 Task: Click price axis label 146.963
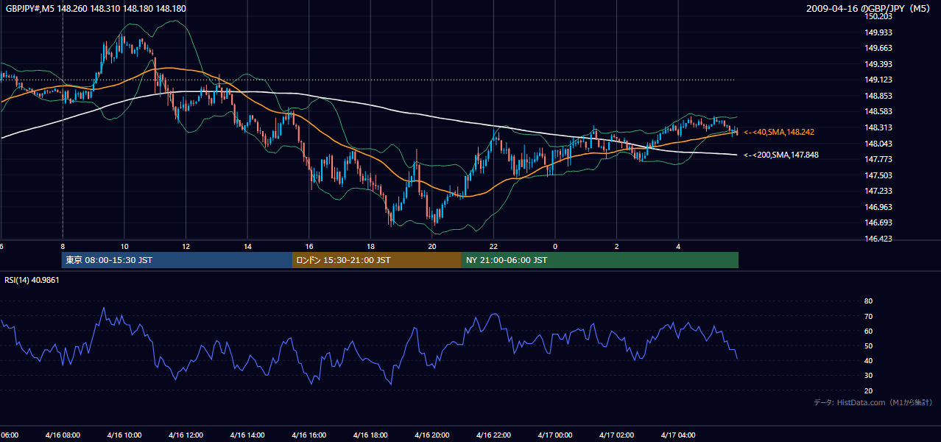pos(878,207)
